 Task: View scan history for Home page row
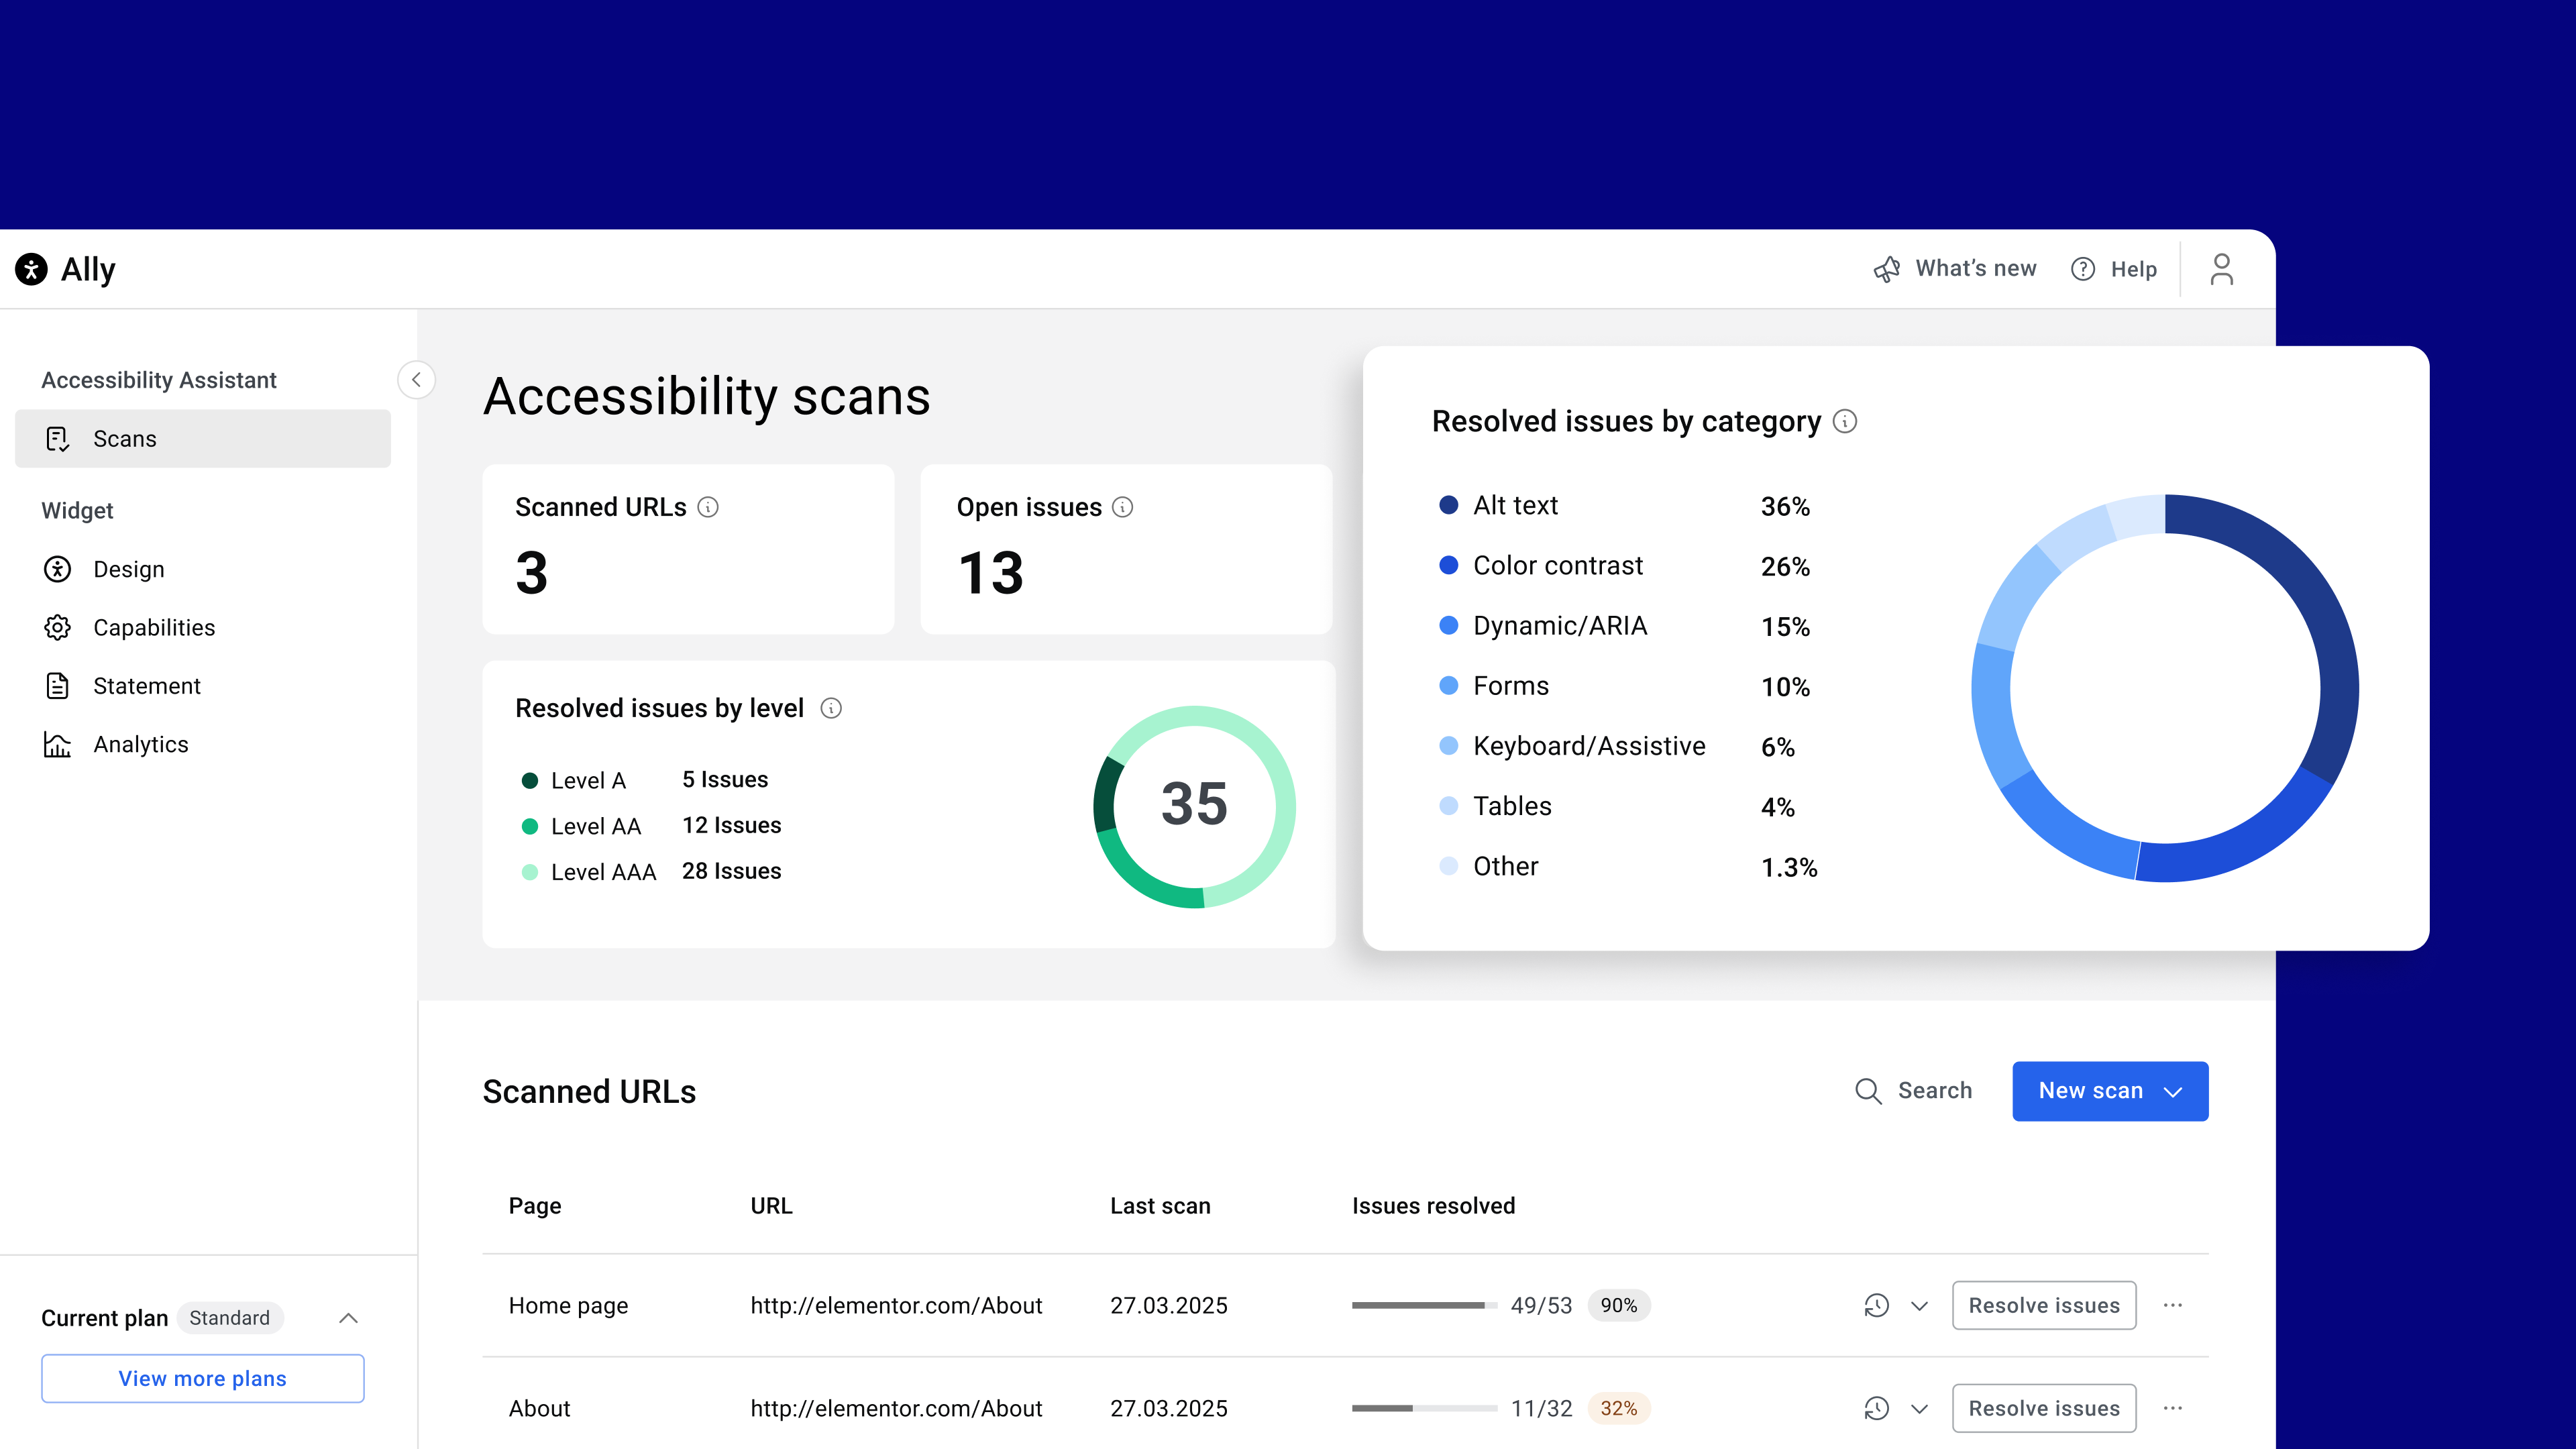point(1876,1305)
